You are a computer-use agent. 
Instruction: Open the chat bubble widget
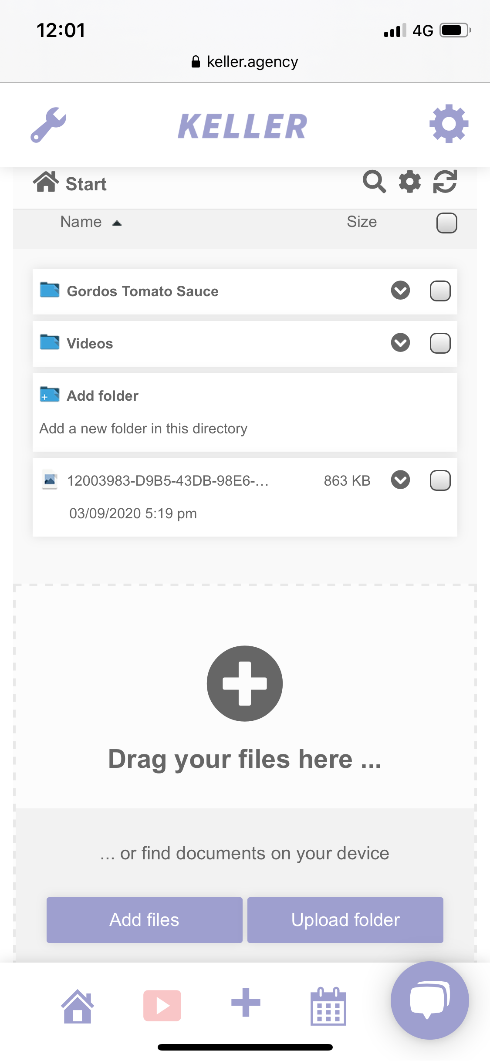click(429, 1000)
